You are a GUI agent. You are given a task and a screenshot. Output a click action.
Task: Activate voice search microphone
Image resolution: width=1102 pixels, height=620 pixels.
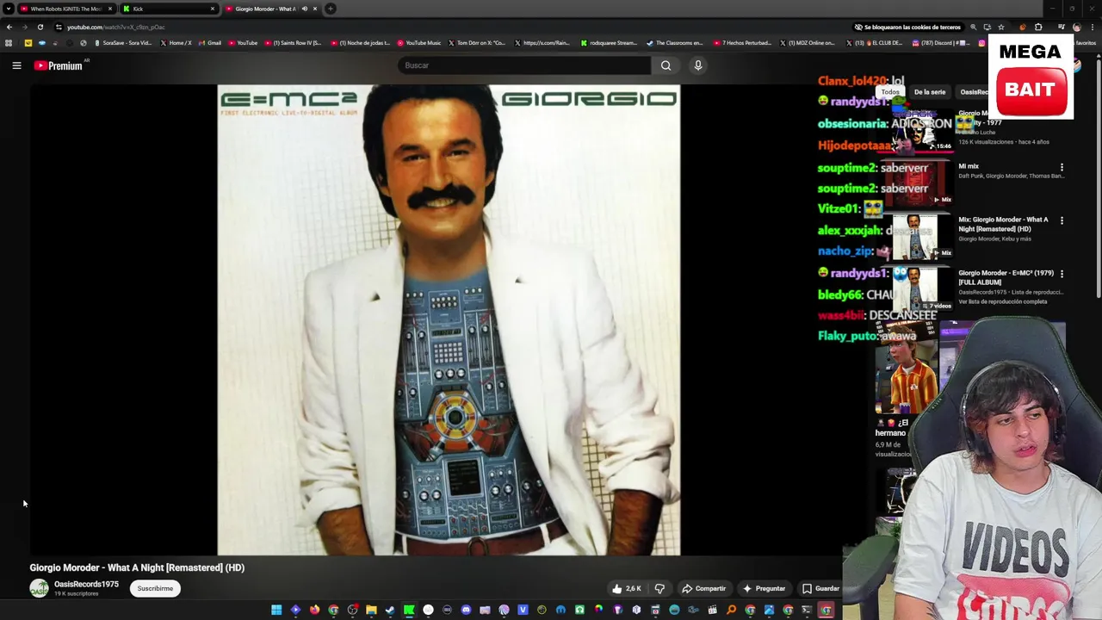(x=698, y=65)
